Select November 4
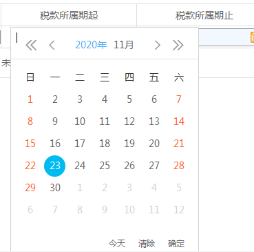The height and width of the screenshot is (252, 254). coord(105,99)
